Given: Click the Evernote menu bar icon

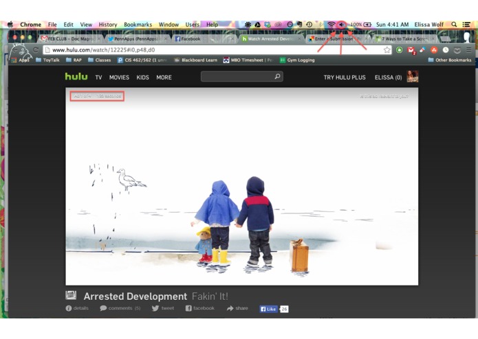Looking at the screenshot, I should (299, 25).
